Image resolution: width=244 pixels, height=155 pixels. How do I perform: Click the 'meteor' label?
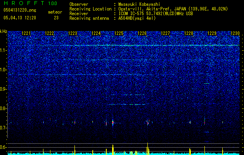[x=55, y=12]
